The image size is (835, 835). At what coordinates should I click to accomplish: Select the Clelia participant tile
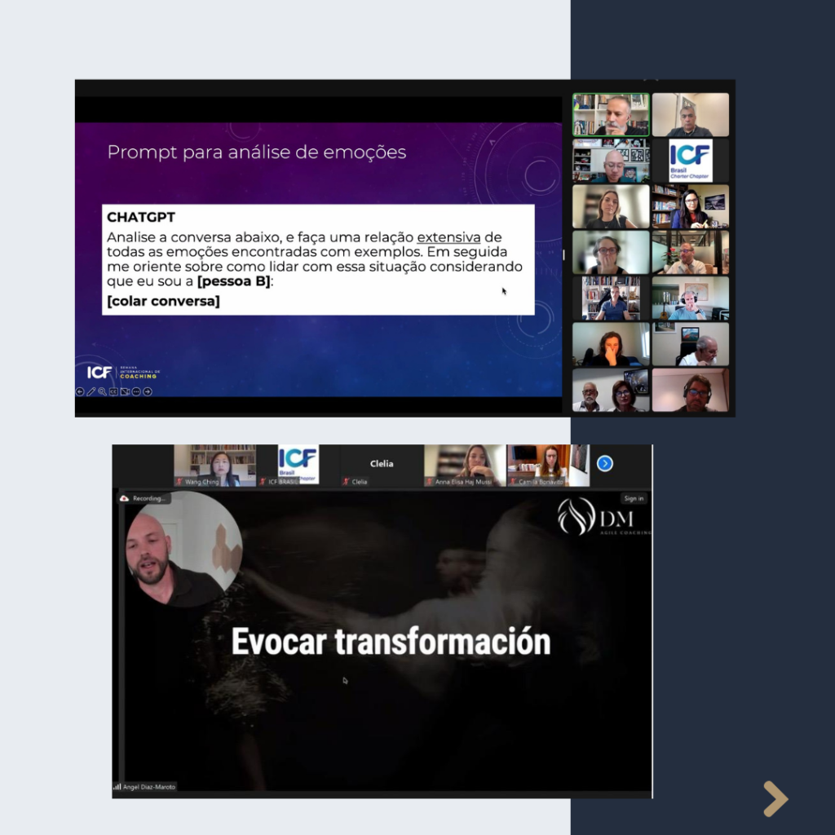click(x=381, y=465)
